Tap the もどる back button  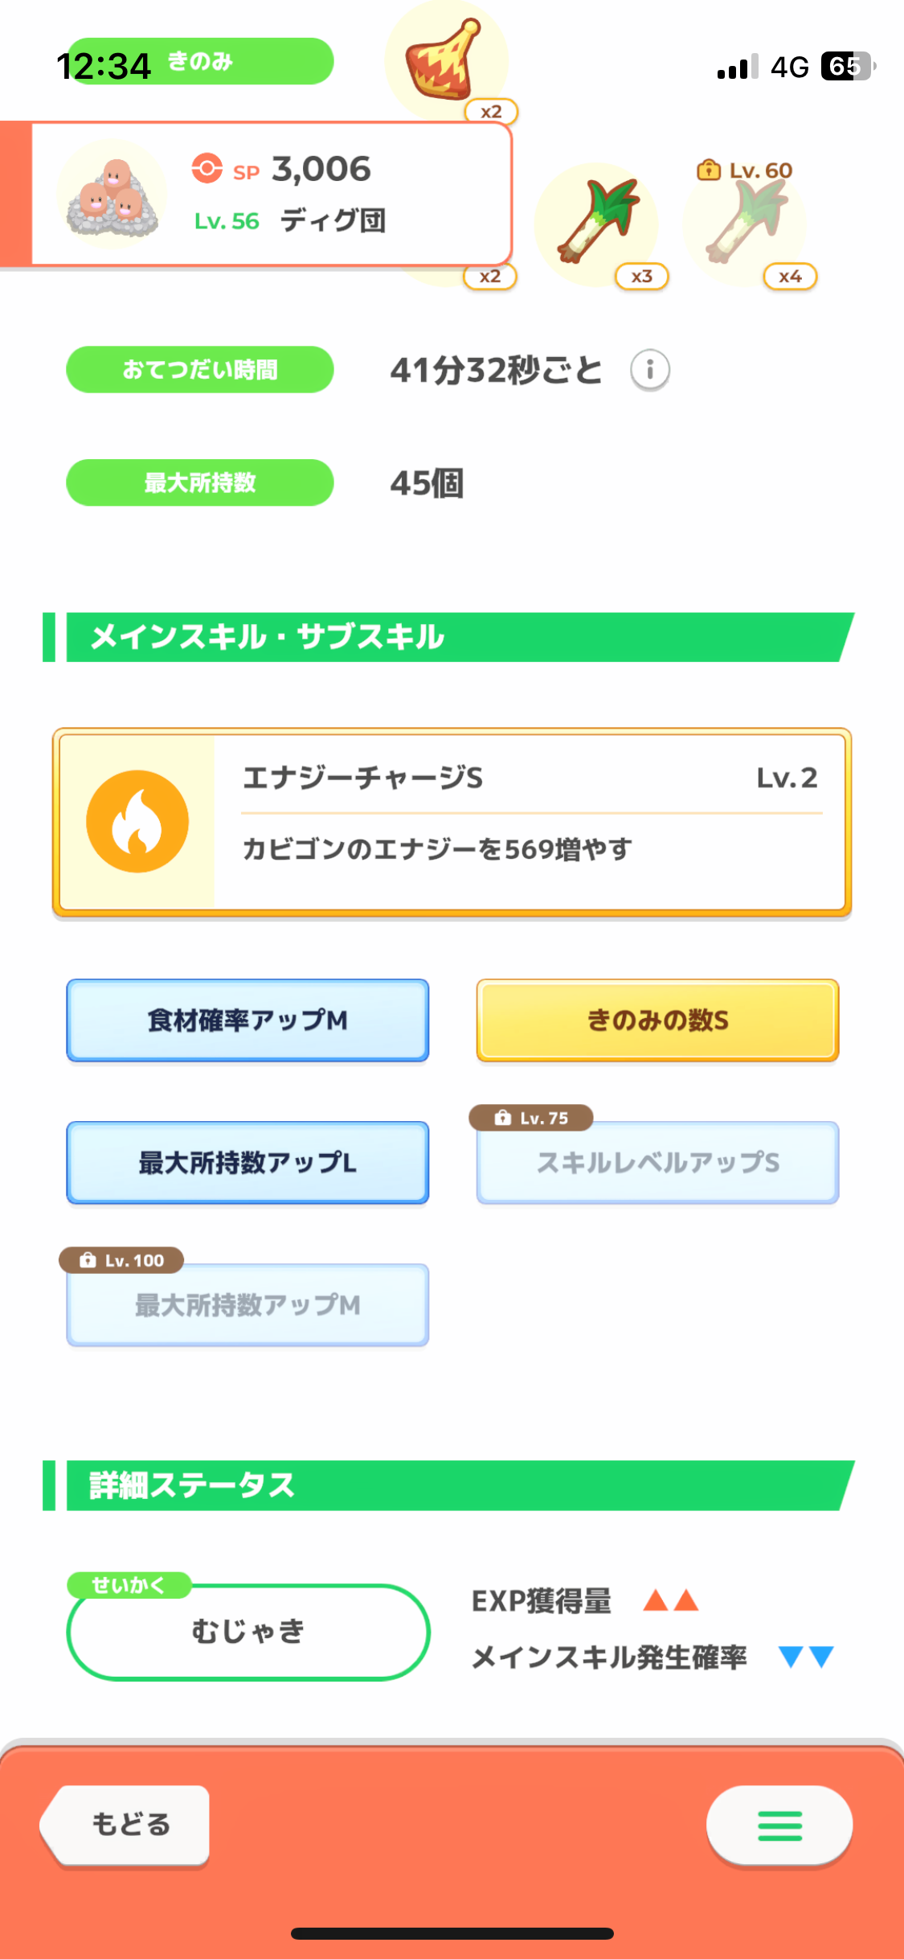point(126,1825)
